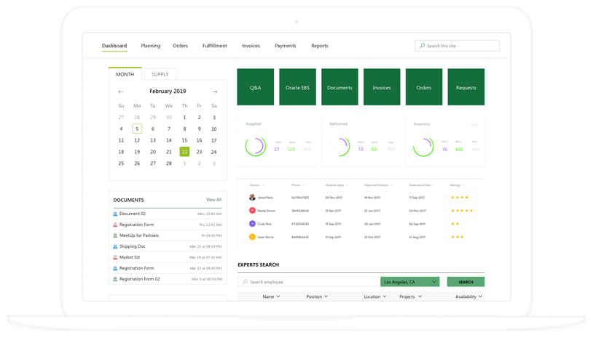This screenshot has width=593, height=340.
Task: Click the Document 02 file icon
Action: point(115,214)
